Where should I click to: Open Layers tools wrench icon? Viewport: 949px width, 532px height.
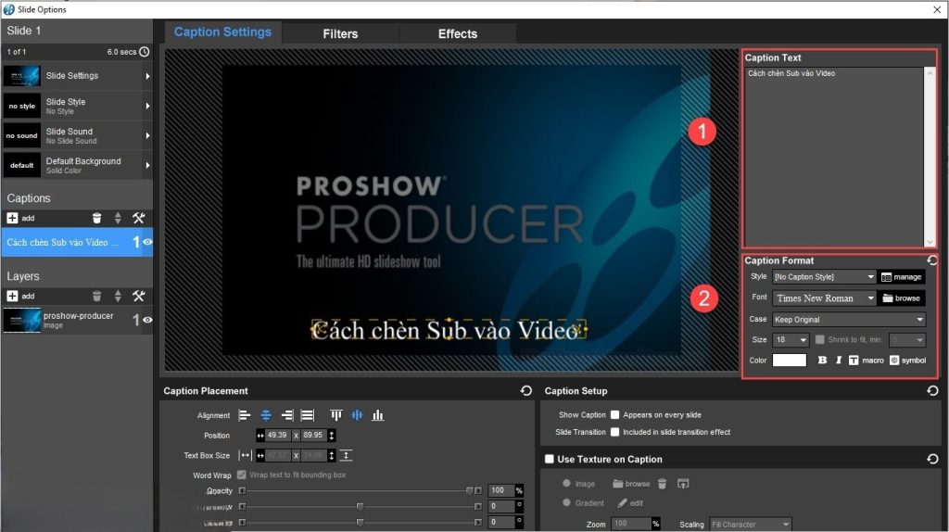click(139, 296)
